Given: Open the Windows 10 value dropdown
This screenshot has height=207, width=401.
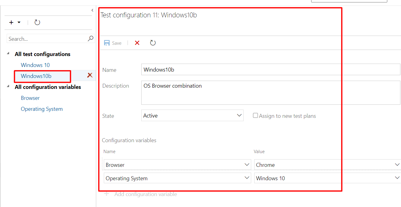Looking at the screenshot, I should coord(328,178).
